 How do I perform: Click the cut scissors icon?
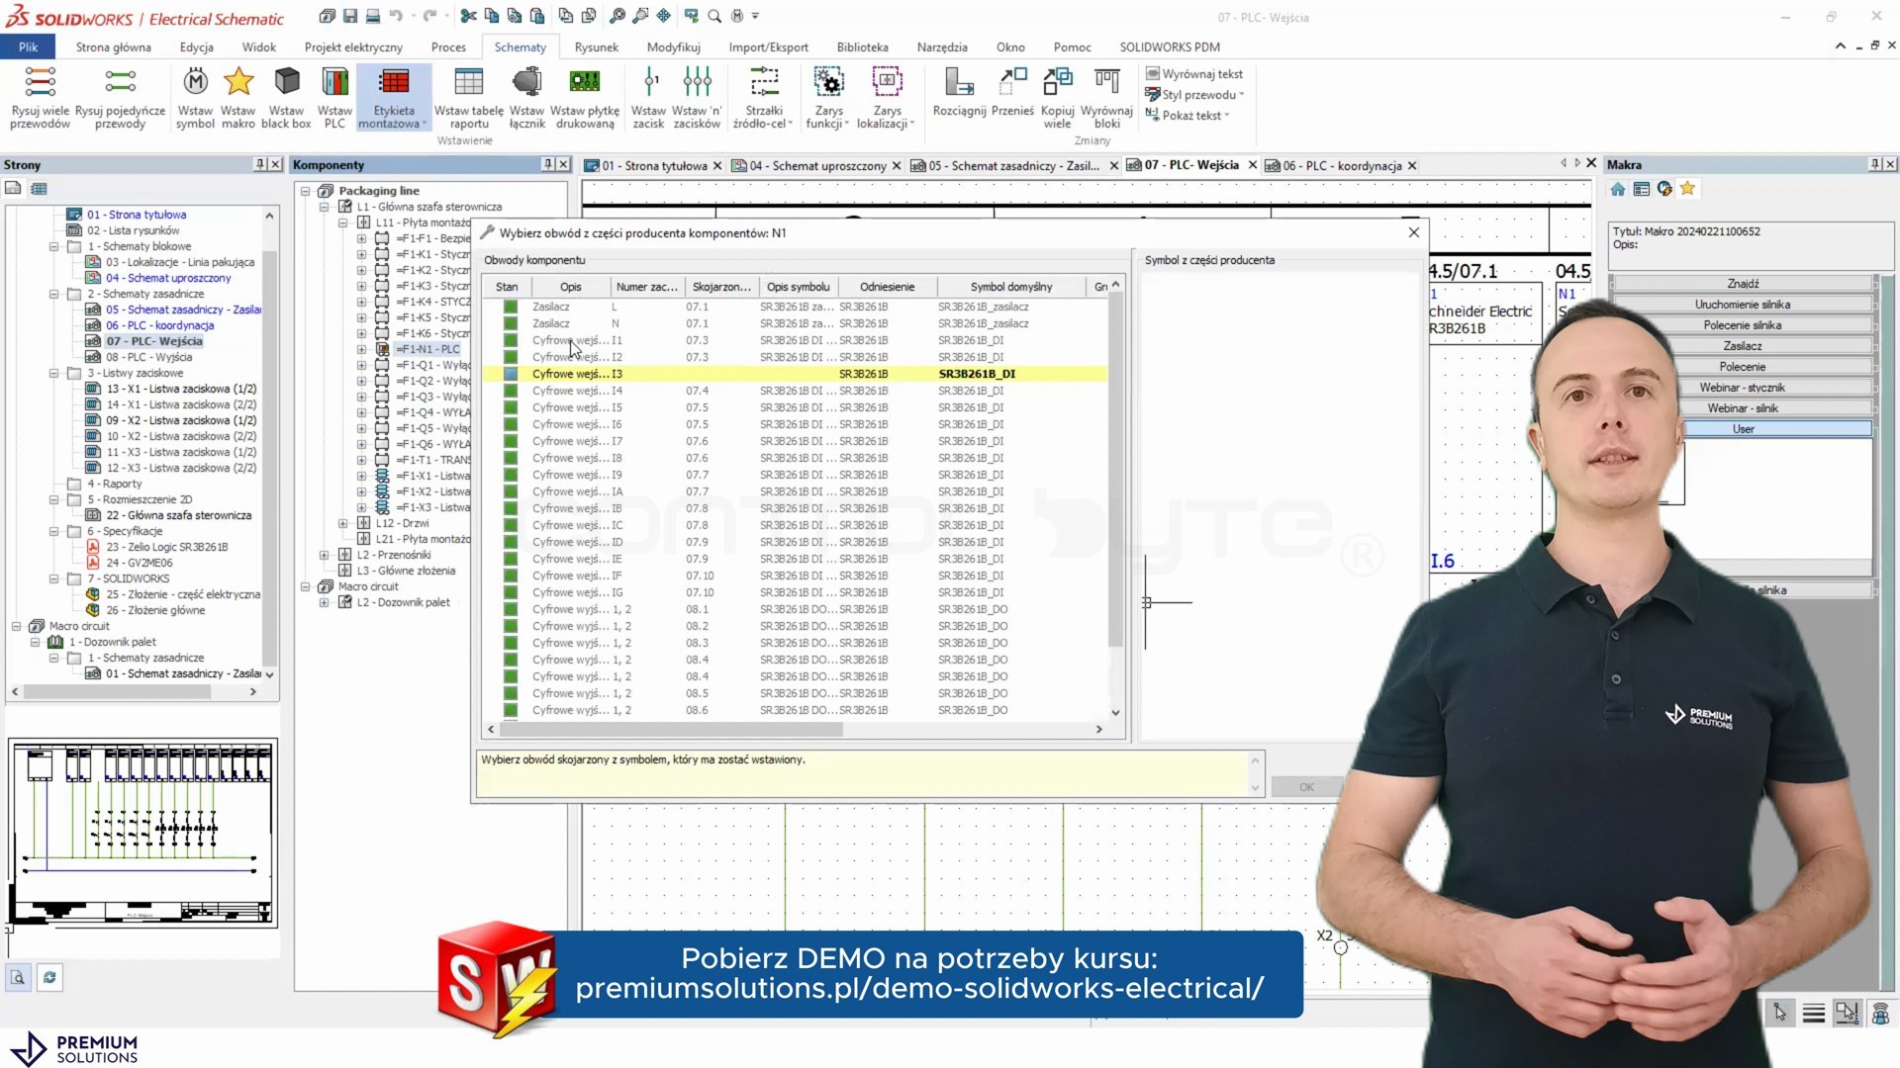[x=468, y=16]
